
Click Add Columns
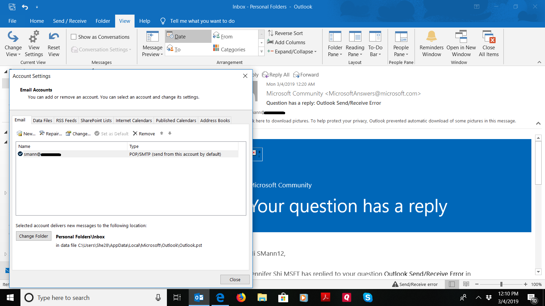(x=286, y=42)
